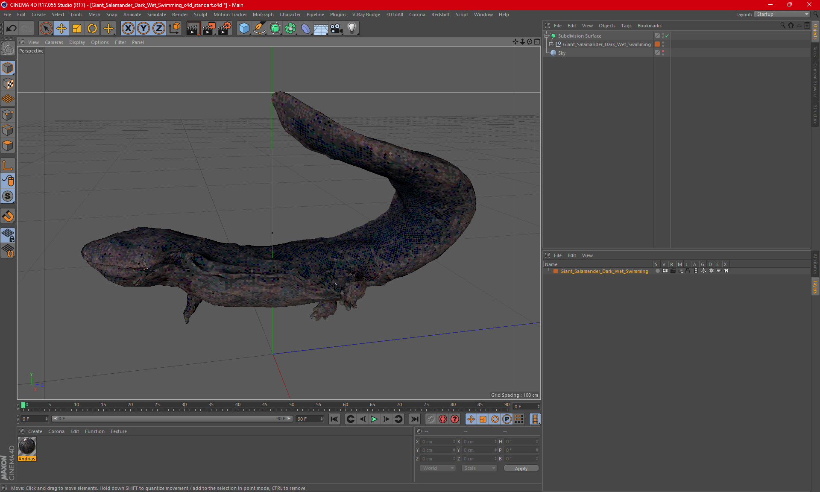Open the Scale mode dropdown
The height and width of the screenshot is (492, 820).
[479, 468]
